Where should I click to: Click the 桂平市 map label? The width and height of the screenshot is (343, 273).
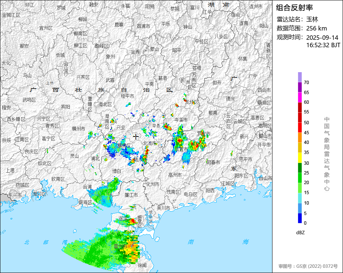click(128, 96)
